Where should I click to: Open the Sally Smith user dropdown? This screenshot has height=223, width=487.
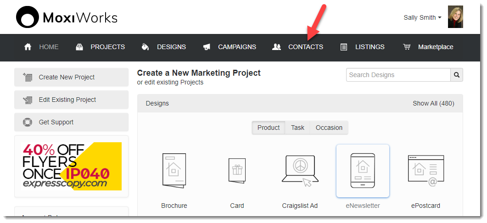click(422, 18)
